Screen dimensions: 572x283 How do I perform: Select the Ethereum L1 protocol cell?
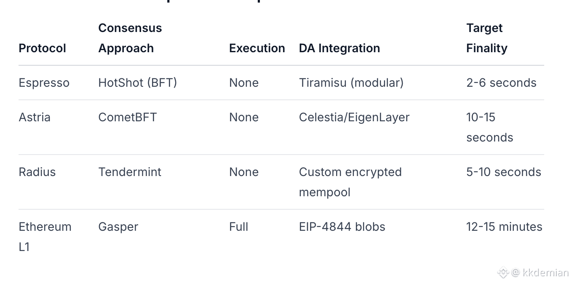coord(45,237)
